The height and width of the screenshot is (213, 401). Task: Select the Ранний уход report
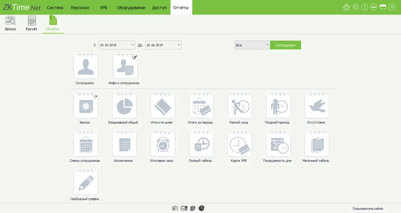point(239,106)
